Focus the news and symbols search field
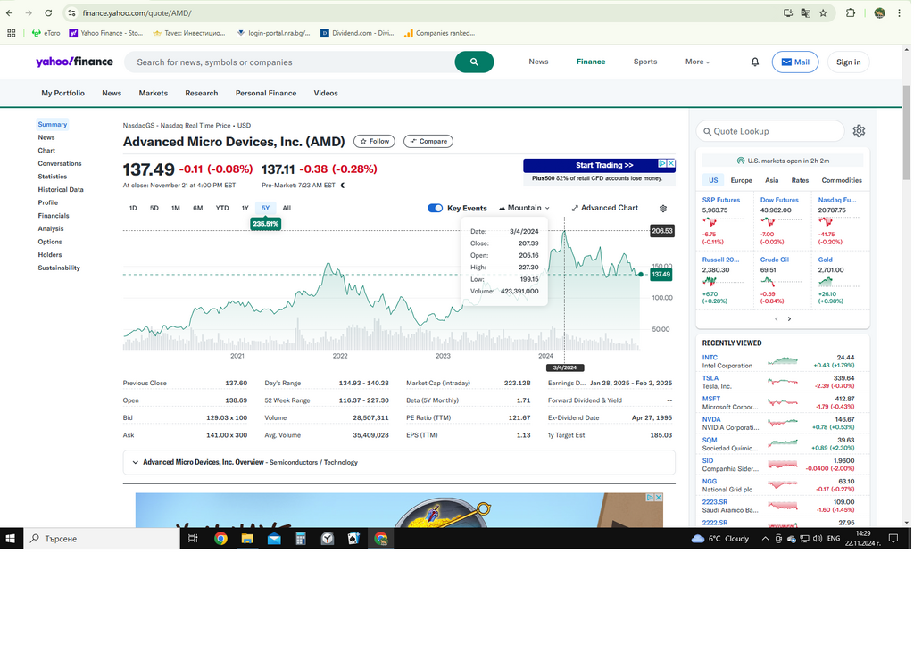 (x=290, y=62)
